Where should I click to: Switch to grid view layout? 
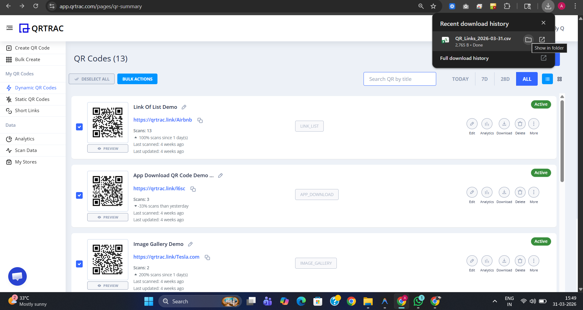click(560, 79)
